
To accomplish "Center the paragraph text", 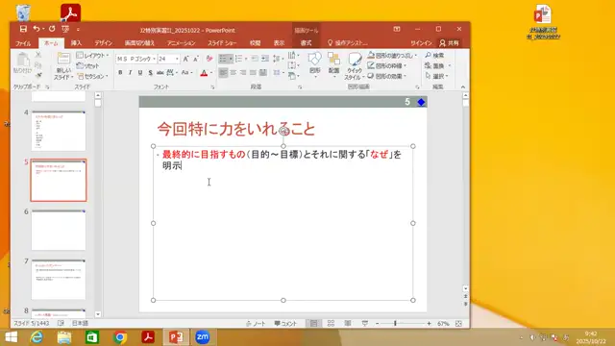I will (233, 73).
